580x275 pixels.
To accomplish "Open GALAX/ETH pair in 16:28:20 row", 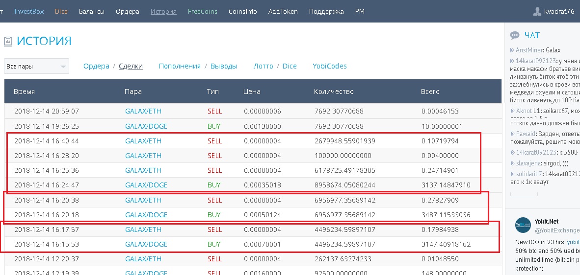I will coord(143,156).
